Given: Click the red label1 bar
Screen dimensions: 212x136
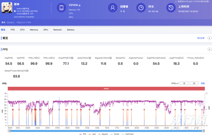Looking at the screenshot, I should [x=106, y=88].
